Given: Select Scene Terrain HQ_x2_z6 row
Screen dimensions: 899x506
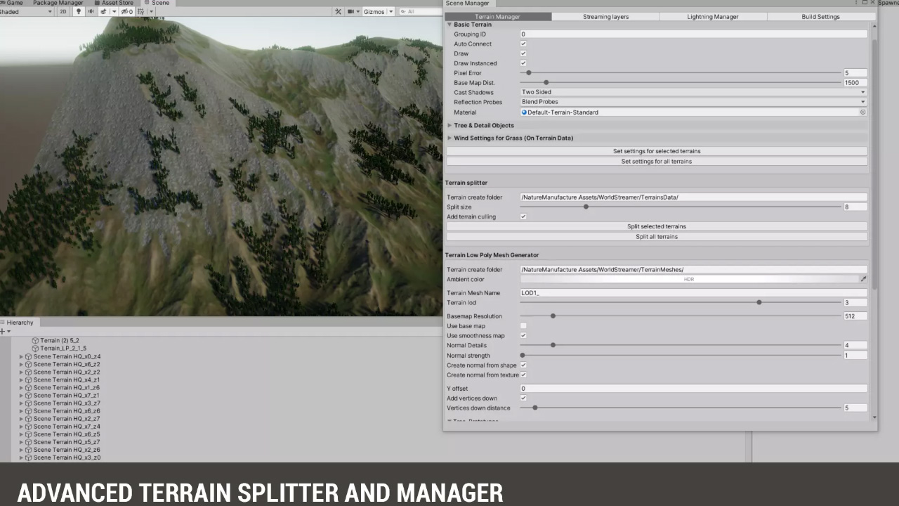Looking at the screenshot, I should (66, 450).
